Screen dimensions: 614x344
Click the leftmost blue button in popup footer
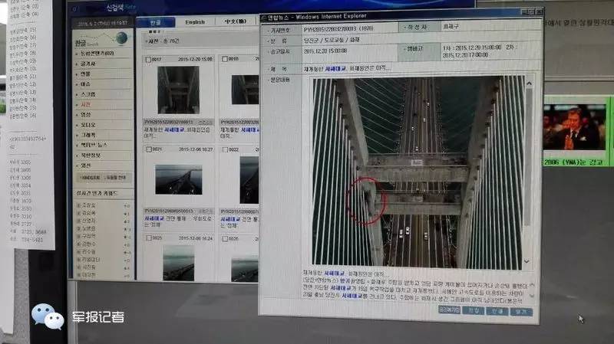(x=449, y=310)
